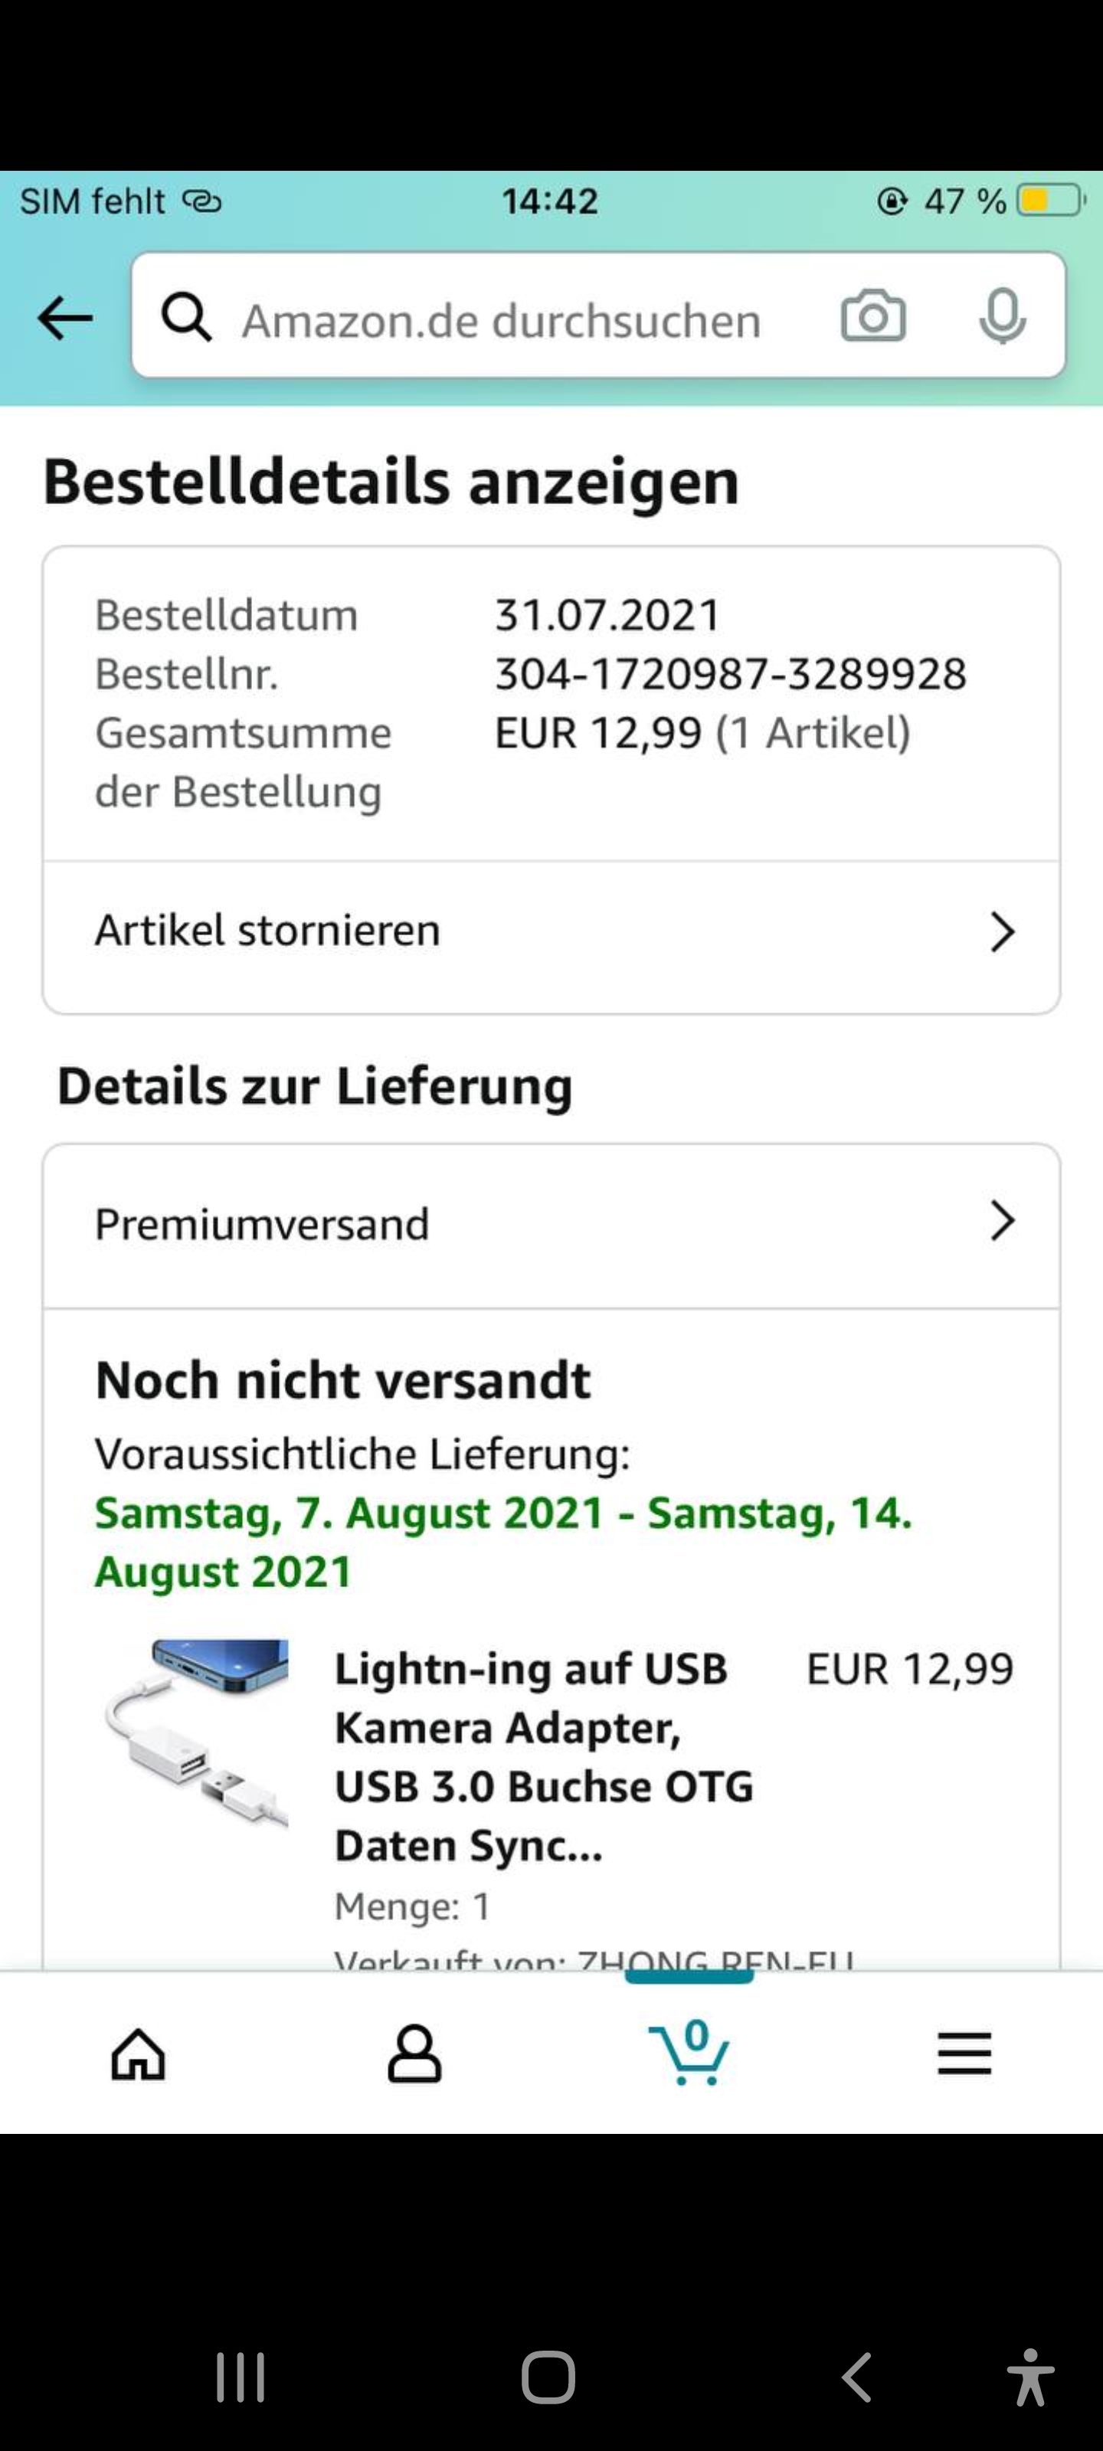This screenshot has width=1103, height=2451.
Task: Tap the search magnifier icon
Action: (x=185, y=317)
